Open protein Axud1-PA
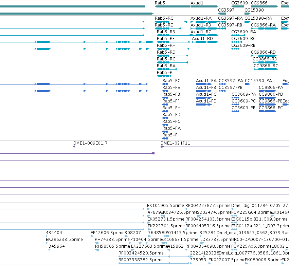Image resolution: width=289 pixels, height=265 pixels. (206, 81)
